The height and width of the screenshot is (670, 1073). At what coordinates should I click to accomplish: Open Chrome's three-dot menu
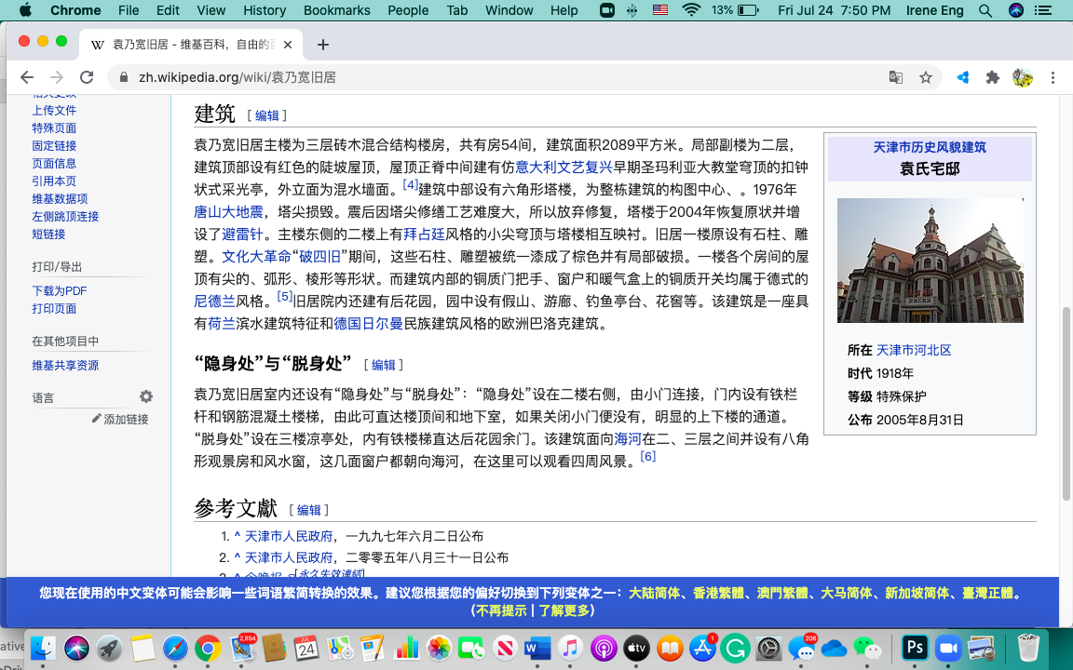pos(1053,77)
